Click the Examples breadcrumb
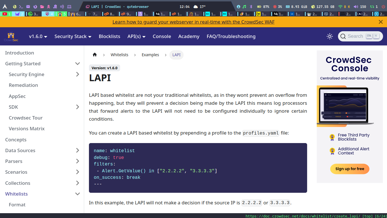Viewport: 387px width, 218px height. pyautogui.click(x=150, y=55)
